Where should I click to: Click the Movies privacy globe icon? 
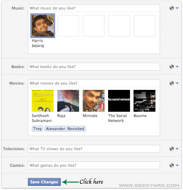point(172,83)
